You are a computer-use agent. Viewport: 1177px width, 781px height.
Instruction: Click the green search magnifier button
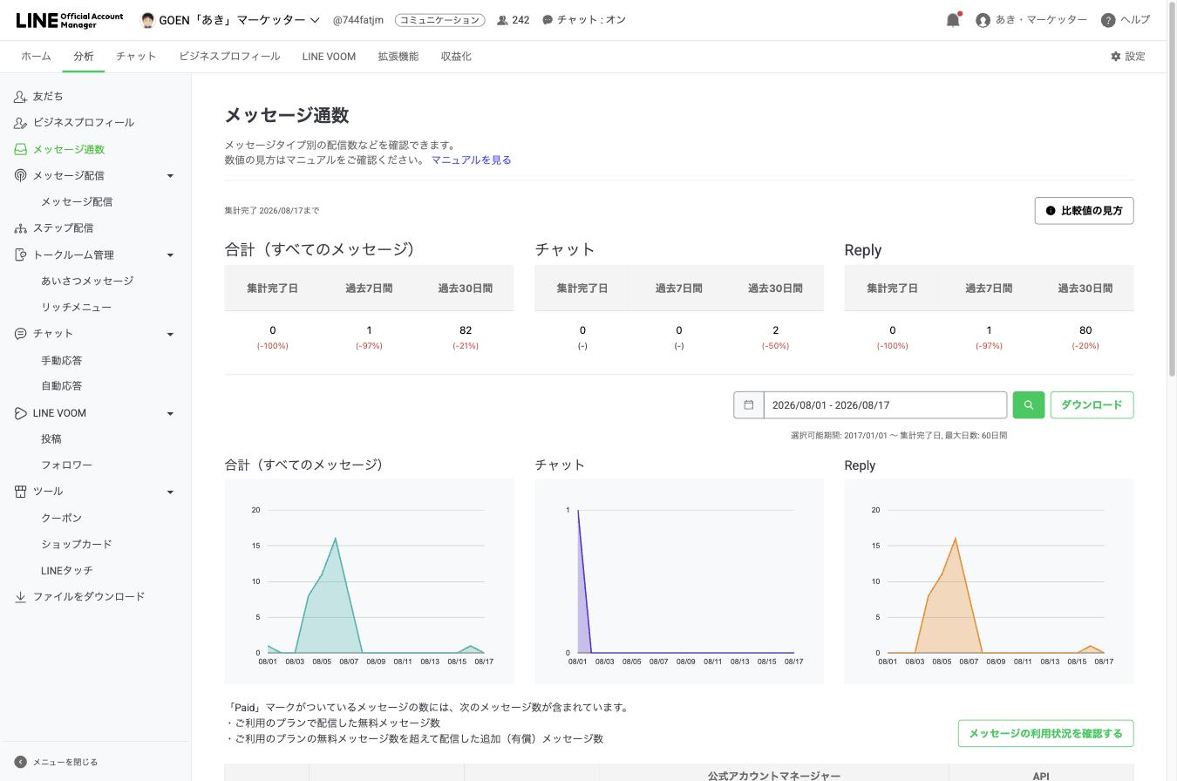[x=1029, y=404]
